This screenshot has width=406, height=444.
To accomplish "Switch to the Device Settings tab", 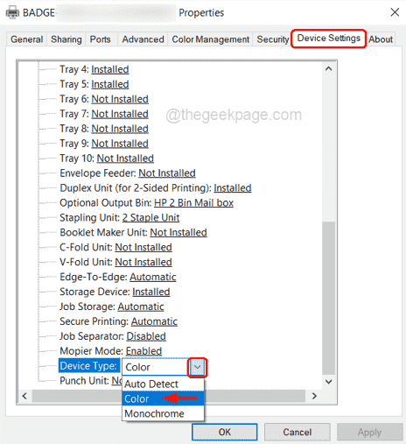I will click(x=328, y=39).
